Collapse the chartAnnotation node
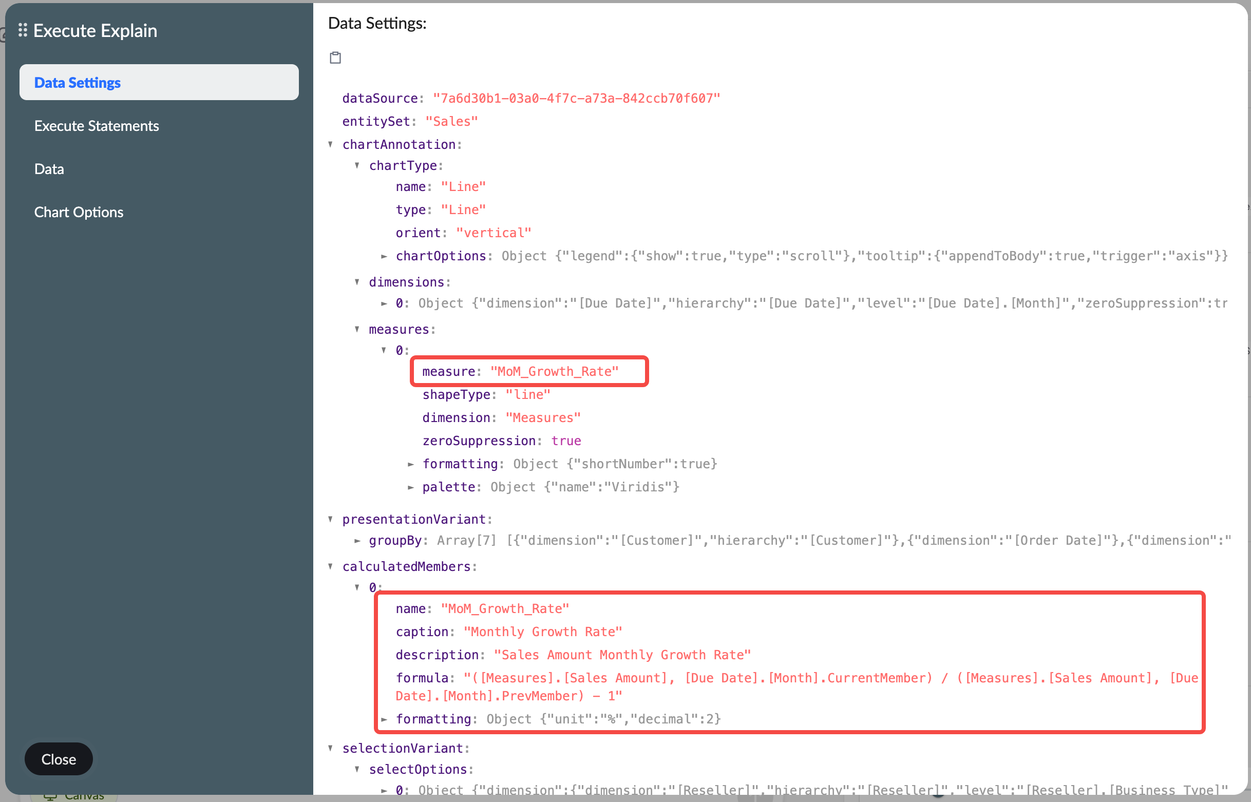The image size is (1251, 802). coord(331,144)
